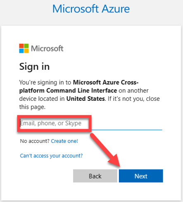
Task: Click the Email, phone, or Skype field
Action: point(91,123)
